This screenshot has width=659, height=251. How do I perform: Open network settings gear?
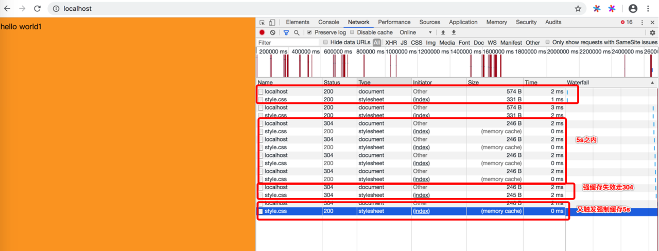[x=652, y=32]
